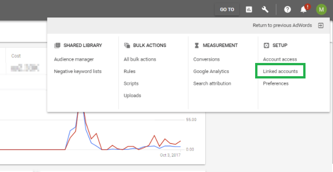Click the 55.00 axis value

tap(191, 120)
